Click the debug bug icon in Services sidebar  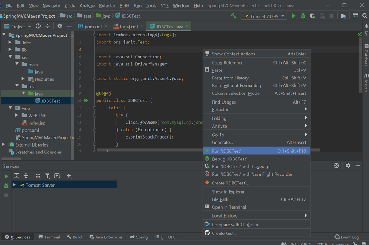click(6, 186)
